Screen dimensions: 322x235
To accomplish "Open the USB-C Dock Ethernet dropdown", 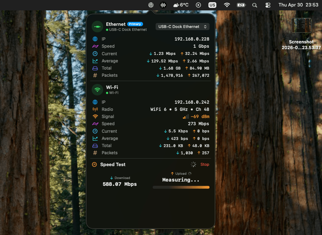I will (183, 27).
